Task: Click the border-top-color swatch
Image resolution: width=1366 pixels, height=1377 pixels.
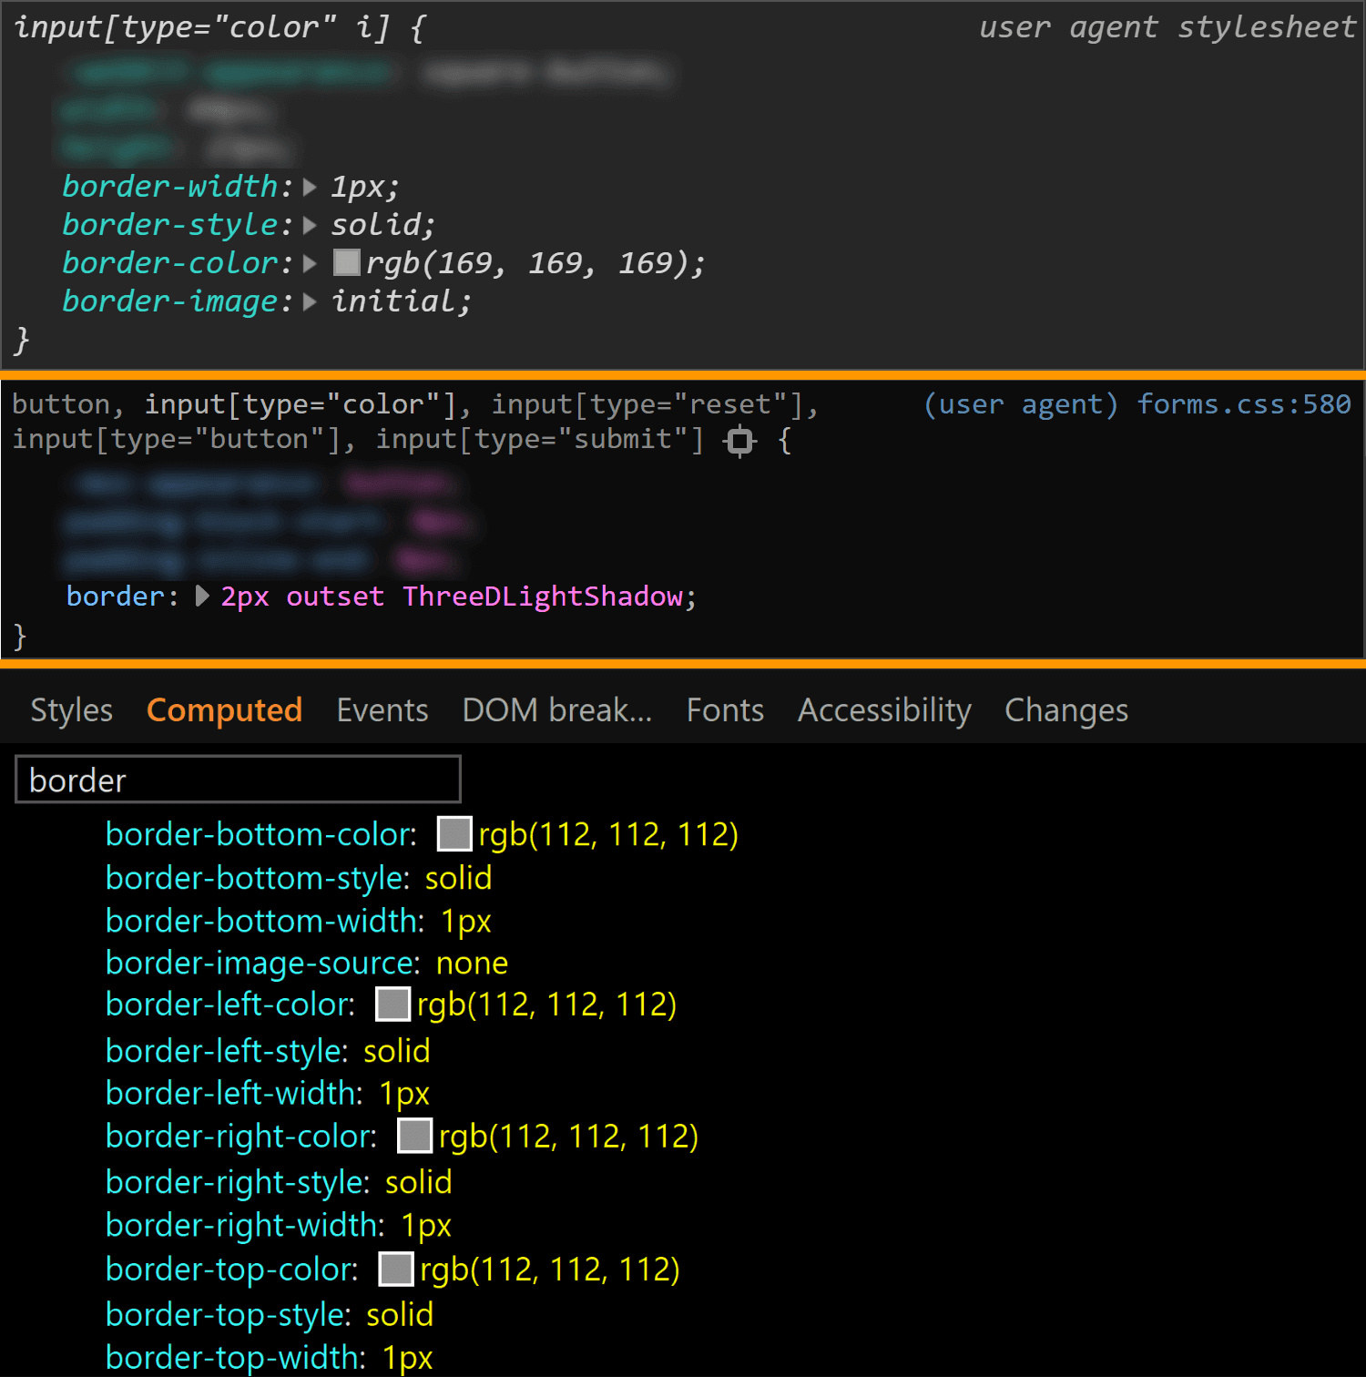Action: pyautogui.click(x=396, y=1269)
